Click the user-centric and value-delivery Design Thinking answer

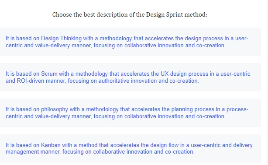[130, 42]
